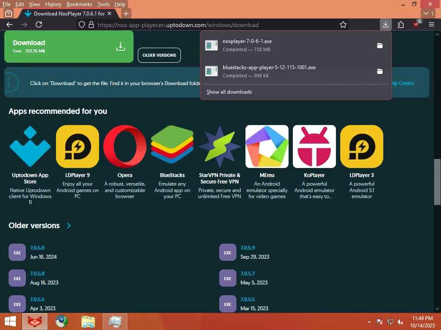Viewport: 441px width, 330px height.
Task: Open the extensions puzzle icon
Action: tap(401, 24)
